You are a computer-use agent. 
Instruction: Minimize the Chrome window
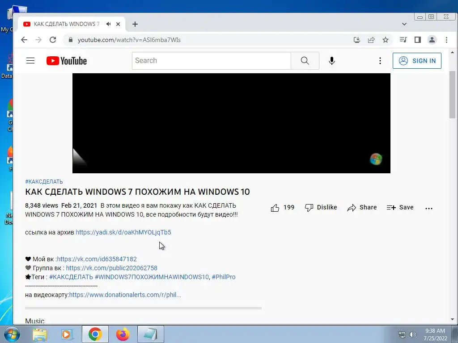tap(420, 17)
